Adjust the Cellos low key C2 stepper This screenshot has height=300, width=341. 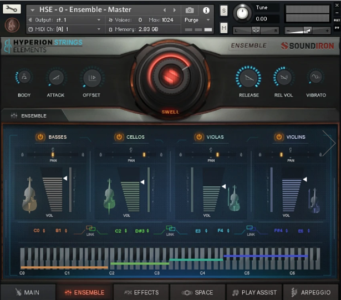click(126, 231)
